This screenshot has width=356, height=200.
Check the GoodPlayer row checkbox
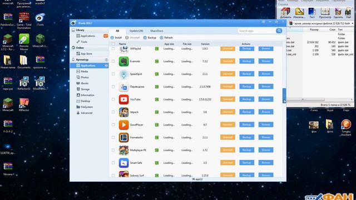click(113, 125)
